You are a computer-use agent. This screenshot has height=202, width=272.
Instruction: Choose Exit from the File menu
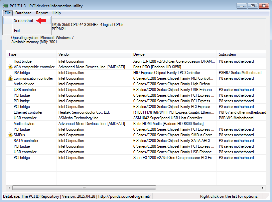(x=27, y=31)
